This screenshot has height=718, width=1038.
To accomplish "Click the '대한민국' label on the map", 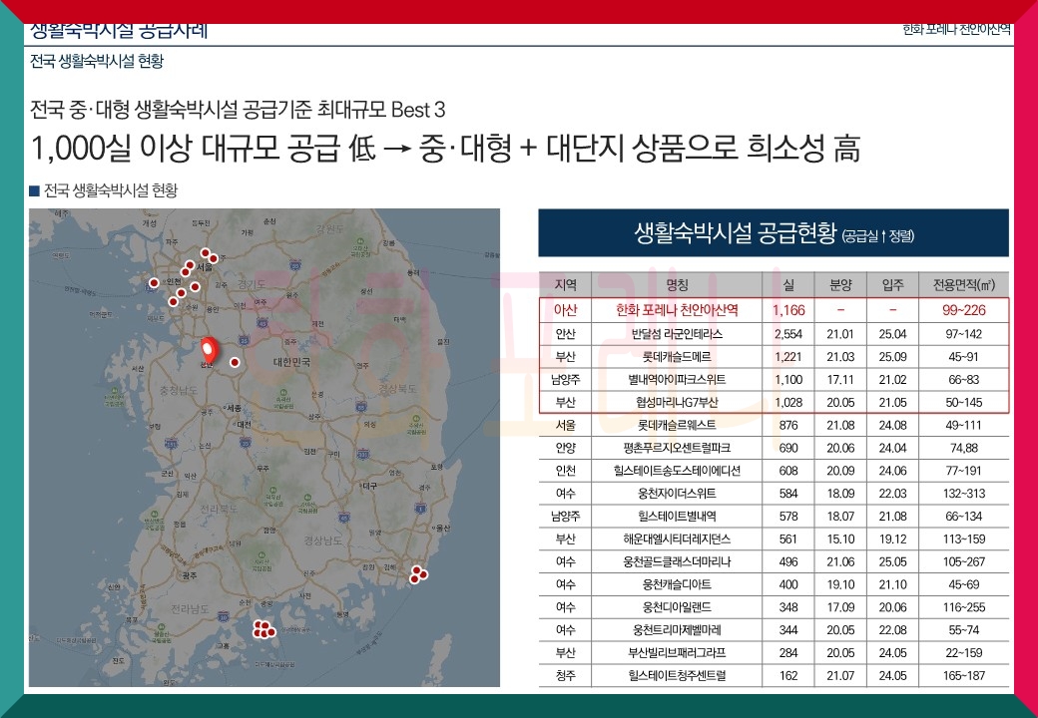I will click(291, 362).
